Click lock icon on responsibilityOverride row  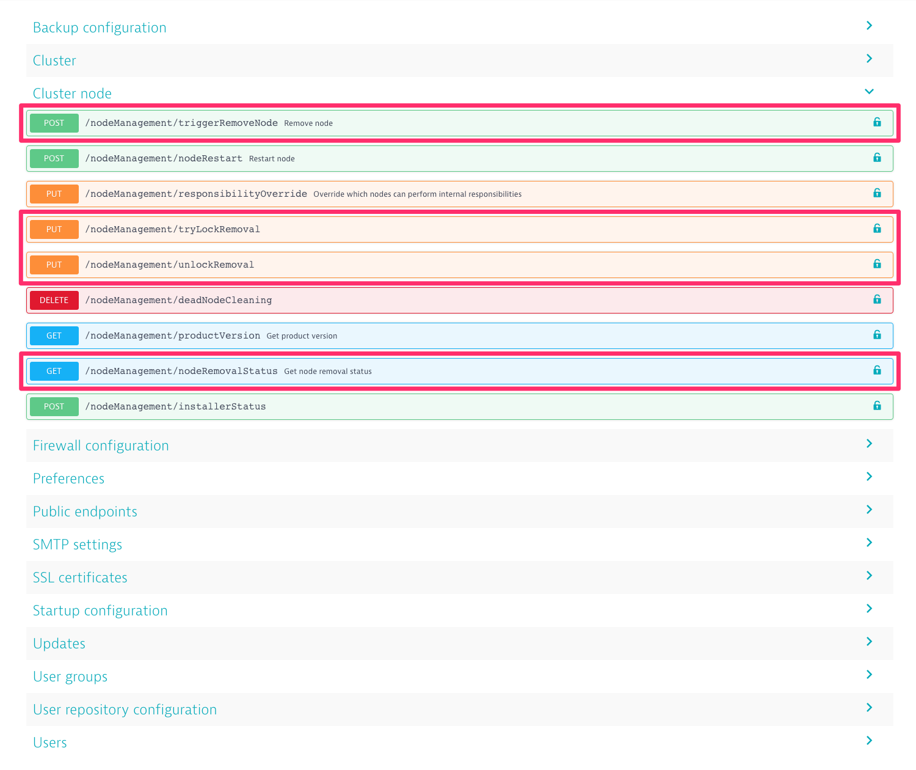click(877, 193)
